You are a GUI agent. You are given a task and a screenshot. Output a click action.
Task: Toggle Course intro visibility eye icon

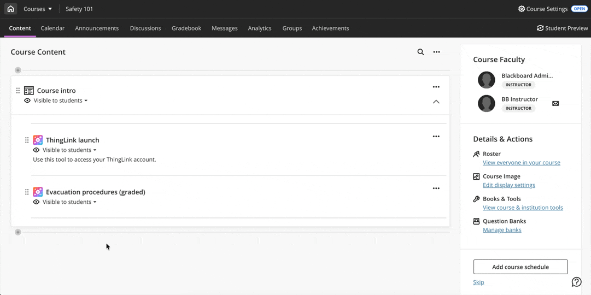point(27,101)
